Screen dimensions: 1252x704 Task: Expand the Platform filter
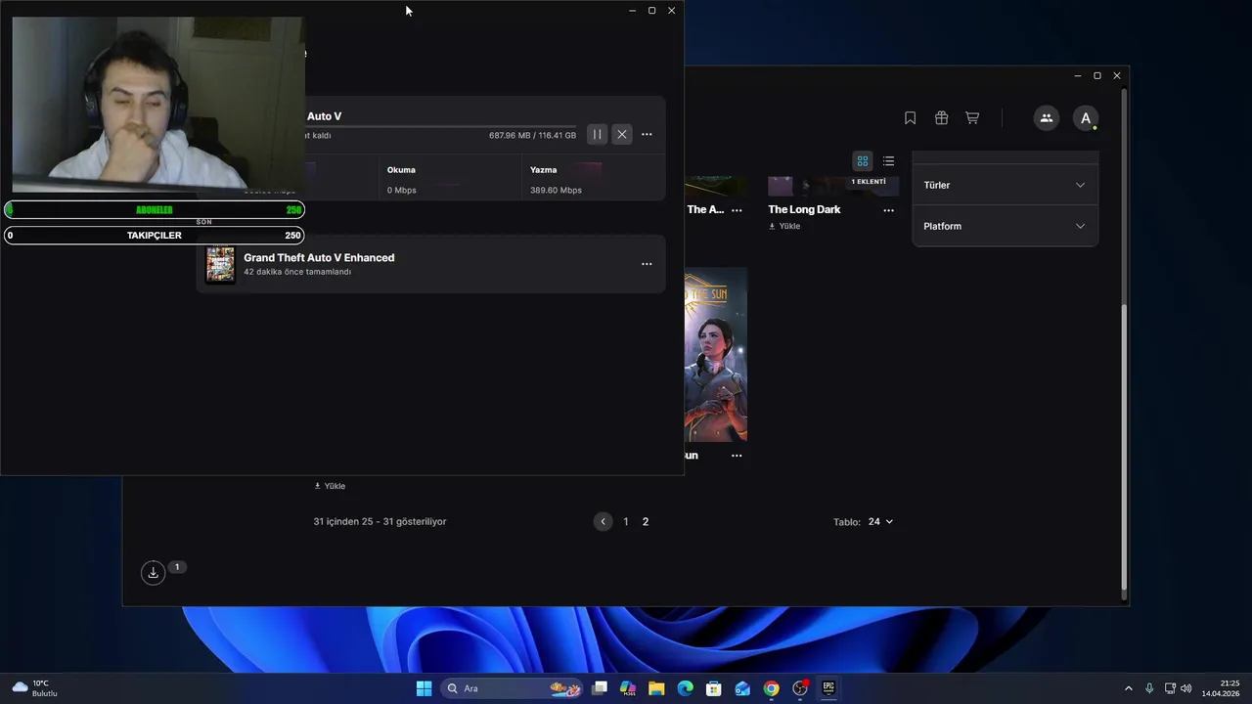(1005, 226)
